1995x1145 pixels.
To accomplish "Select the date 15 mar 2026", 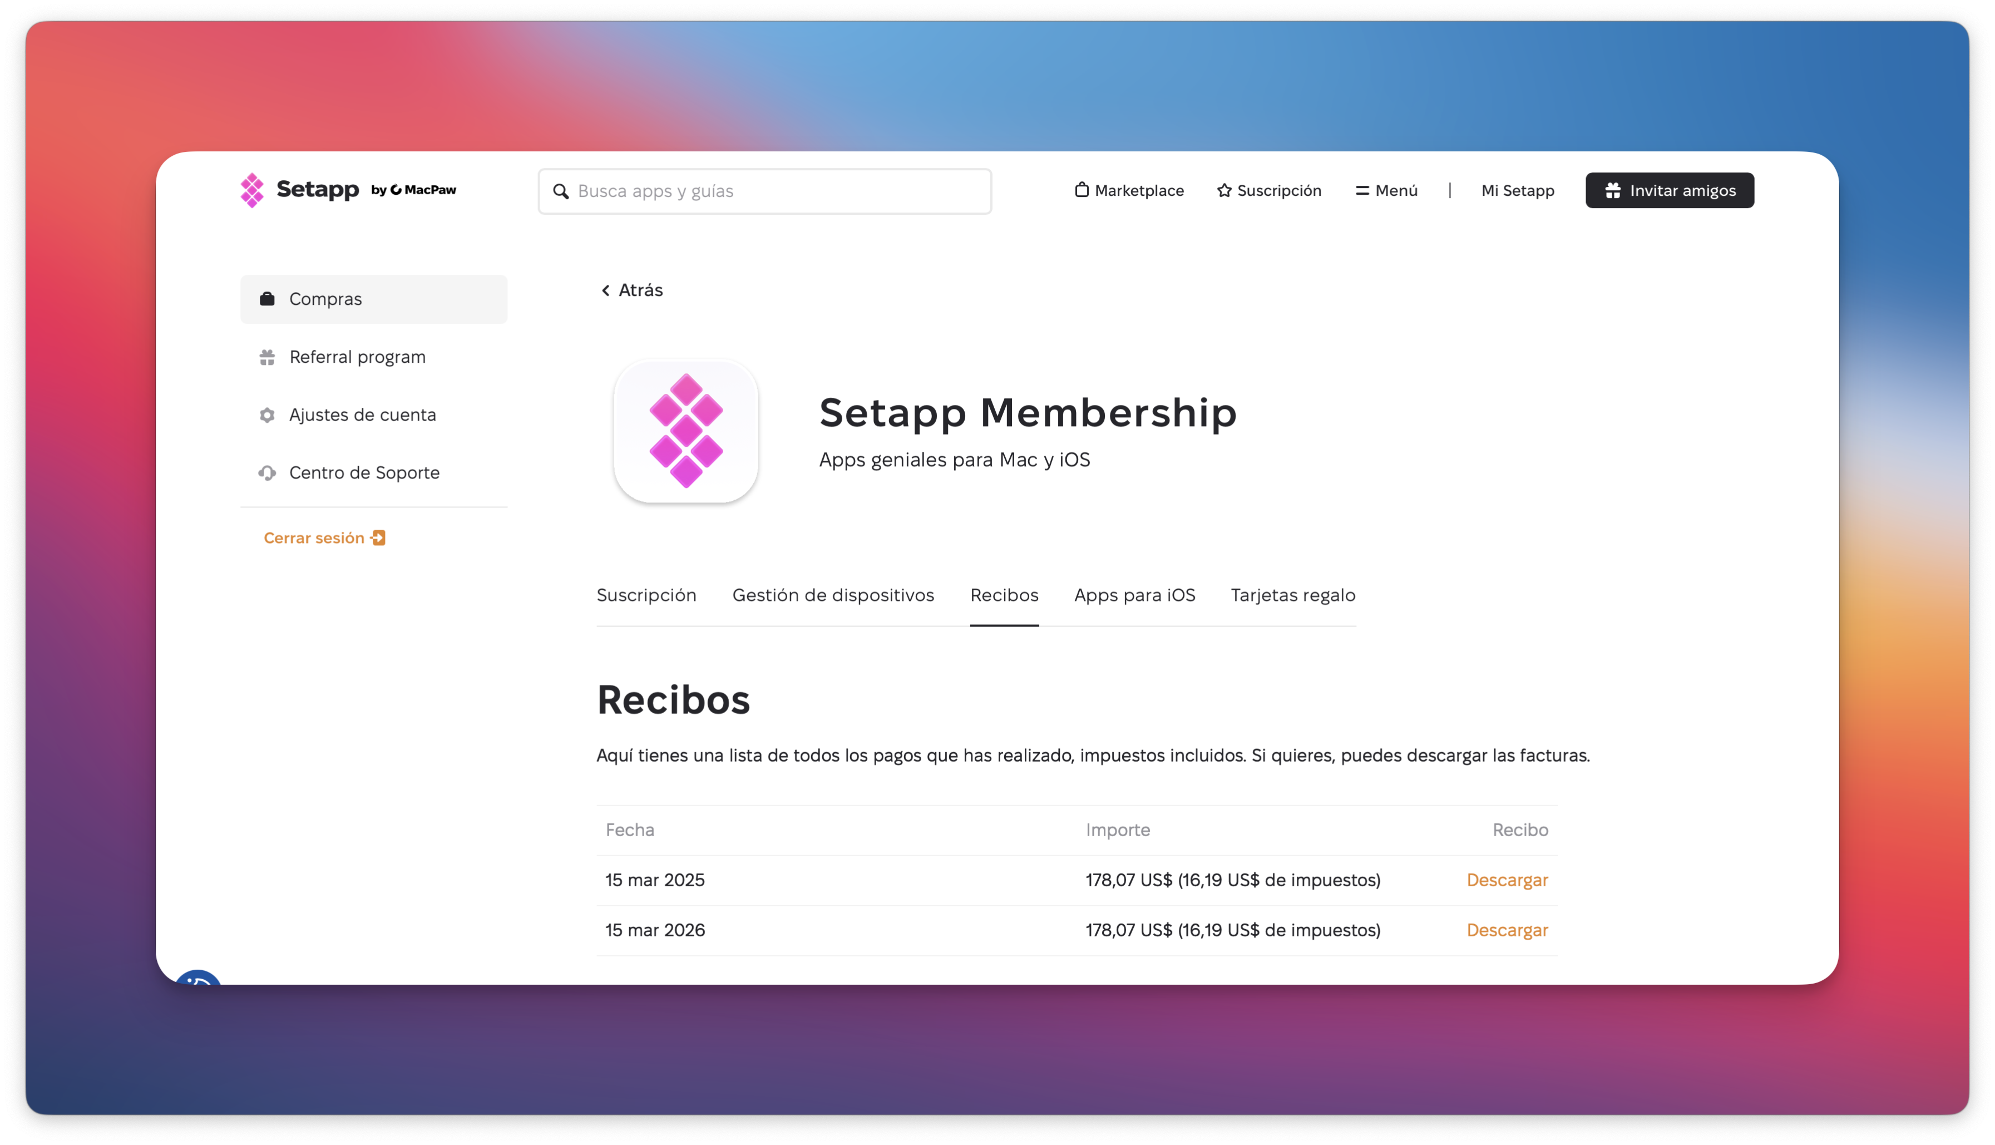I will click(655, 930).
